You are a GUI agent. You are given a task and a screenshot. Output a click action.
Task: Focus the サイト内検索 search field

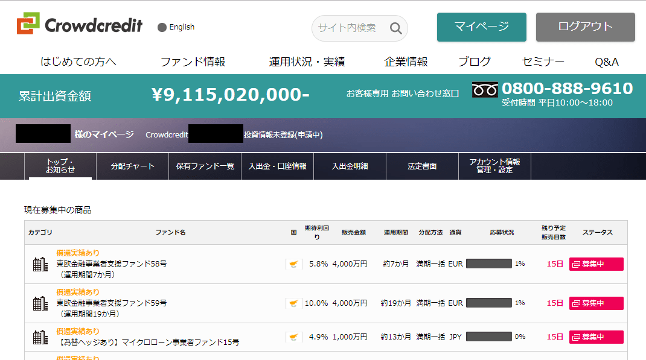click(x=360, y=28)
